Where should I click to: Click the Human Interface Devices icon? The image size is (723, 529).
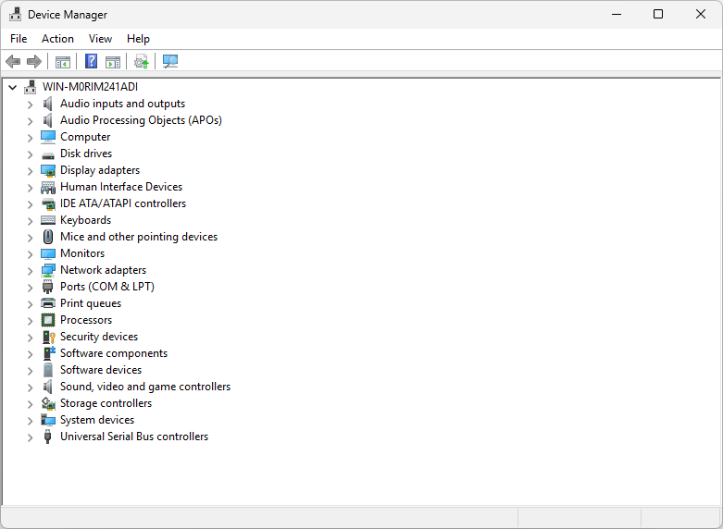pos(48,187)
